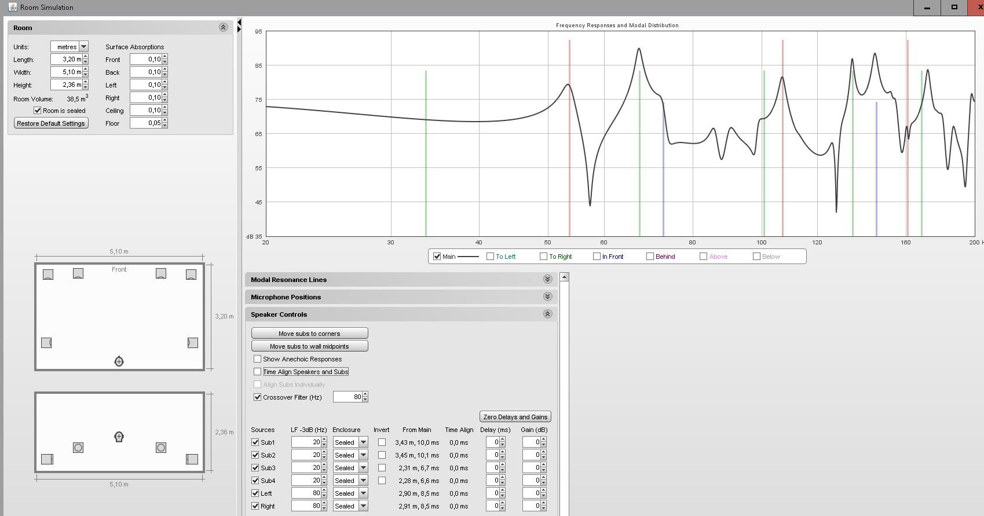Select the right wall speaker icon in top view
984x516 pixels.
192,343
